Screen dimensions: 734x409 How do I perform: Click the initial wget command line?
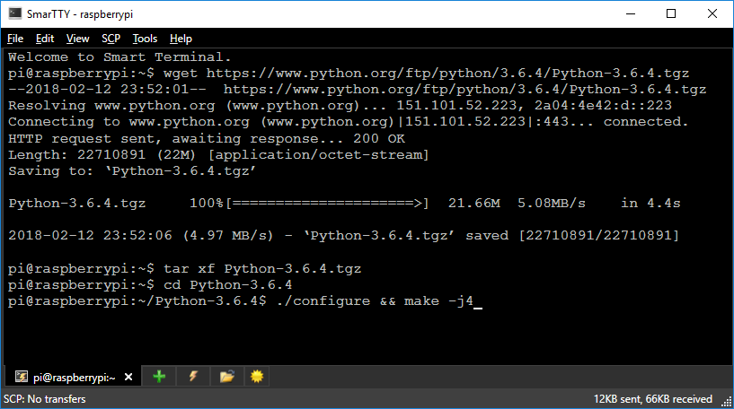pos(349,74)
